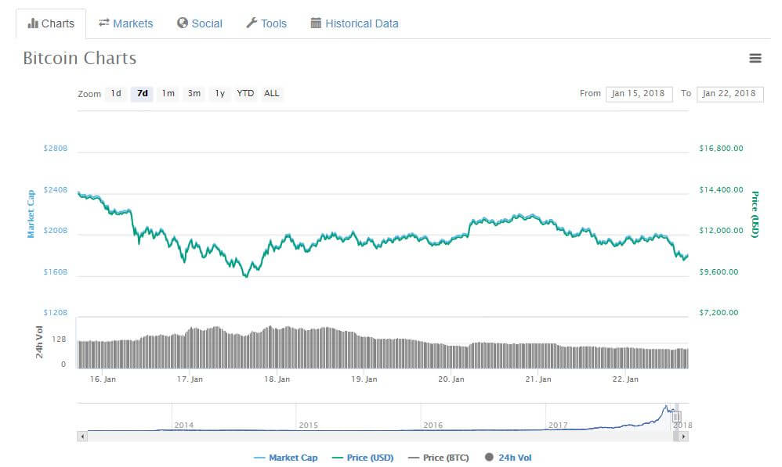Click the $280B market cap label
The height and width of the screenshot is (467, 782).
tap(56, 149)
